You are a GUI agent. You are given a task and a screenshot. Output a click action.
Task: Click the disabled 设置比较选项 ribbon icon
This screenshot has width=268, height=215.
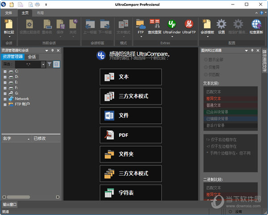click(x=29, y=24)
